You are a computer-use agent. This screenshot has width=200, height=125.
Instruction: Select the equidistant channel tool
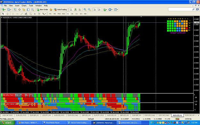26,14
